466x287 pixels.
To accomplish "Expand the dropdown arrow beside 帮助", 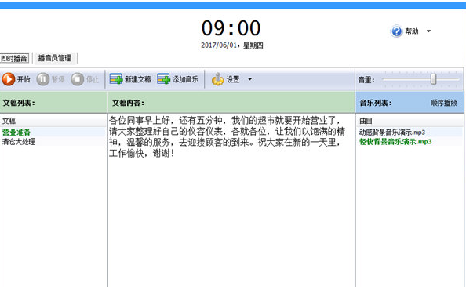I will pos(428,31).
